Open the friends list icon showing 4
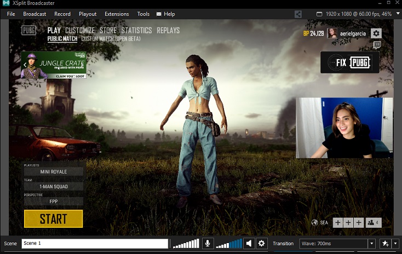 pos(374,222)
